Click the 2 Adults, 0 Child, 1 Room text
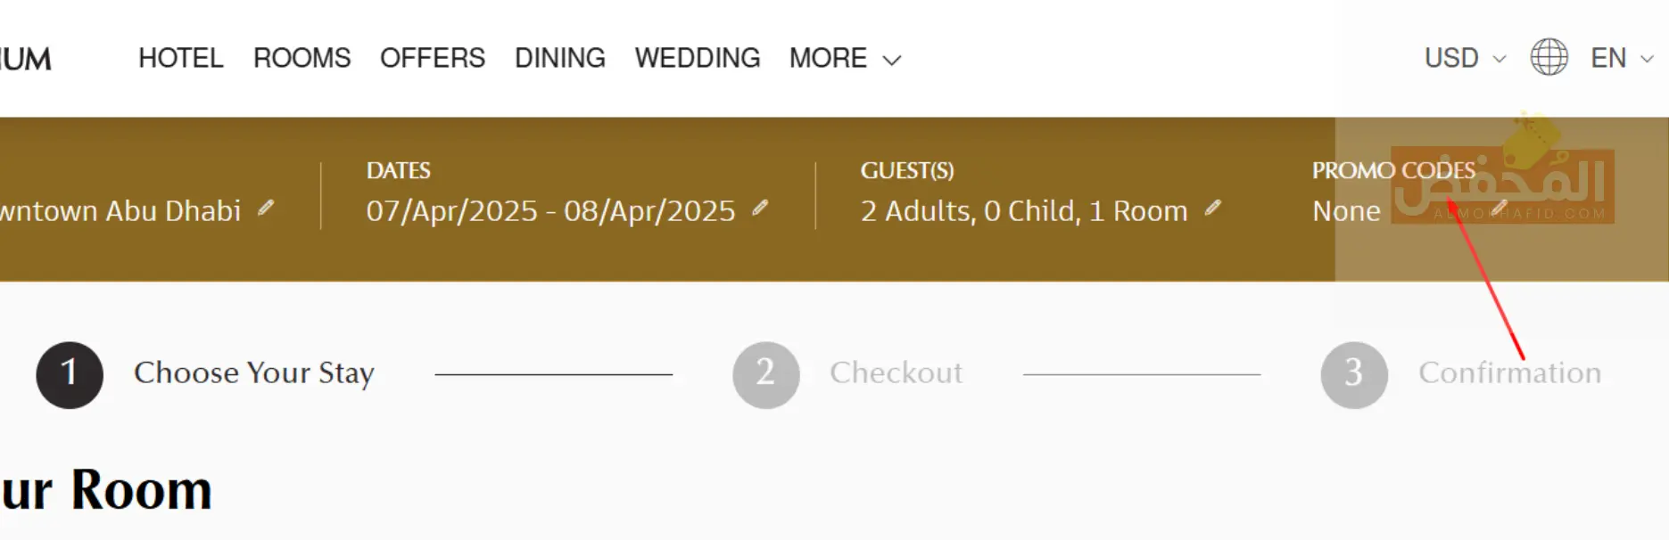Image resolution: width=1669 pixels, height=540 pixels. 1023,211
